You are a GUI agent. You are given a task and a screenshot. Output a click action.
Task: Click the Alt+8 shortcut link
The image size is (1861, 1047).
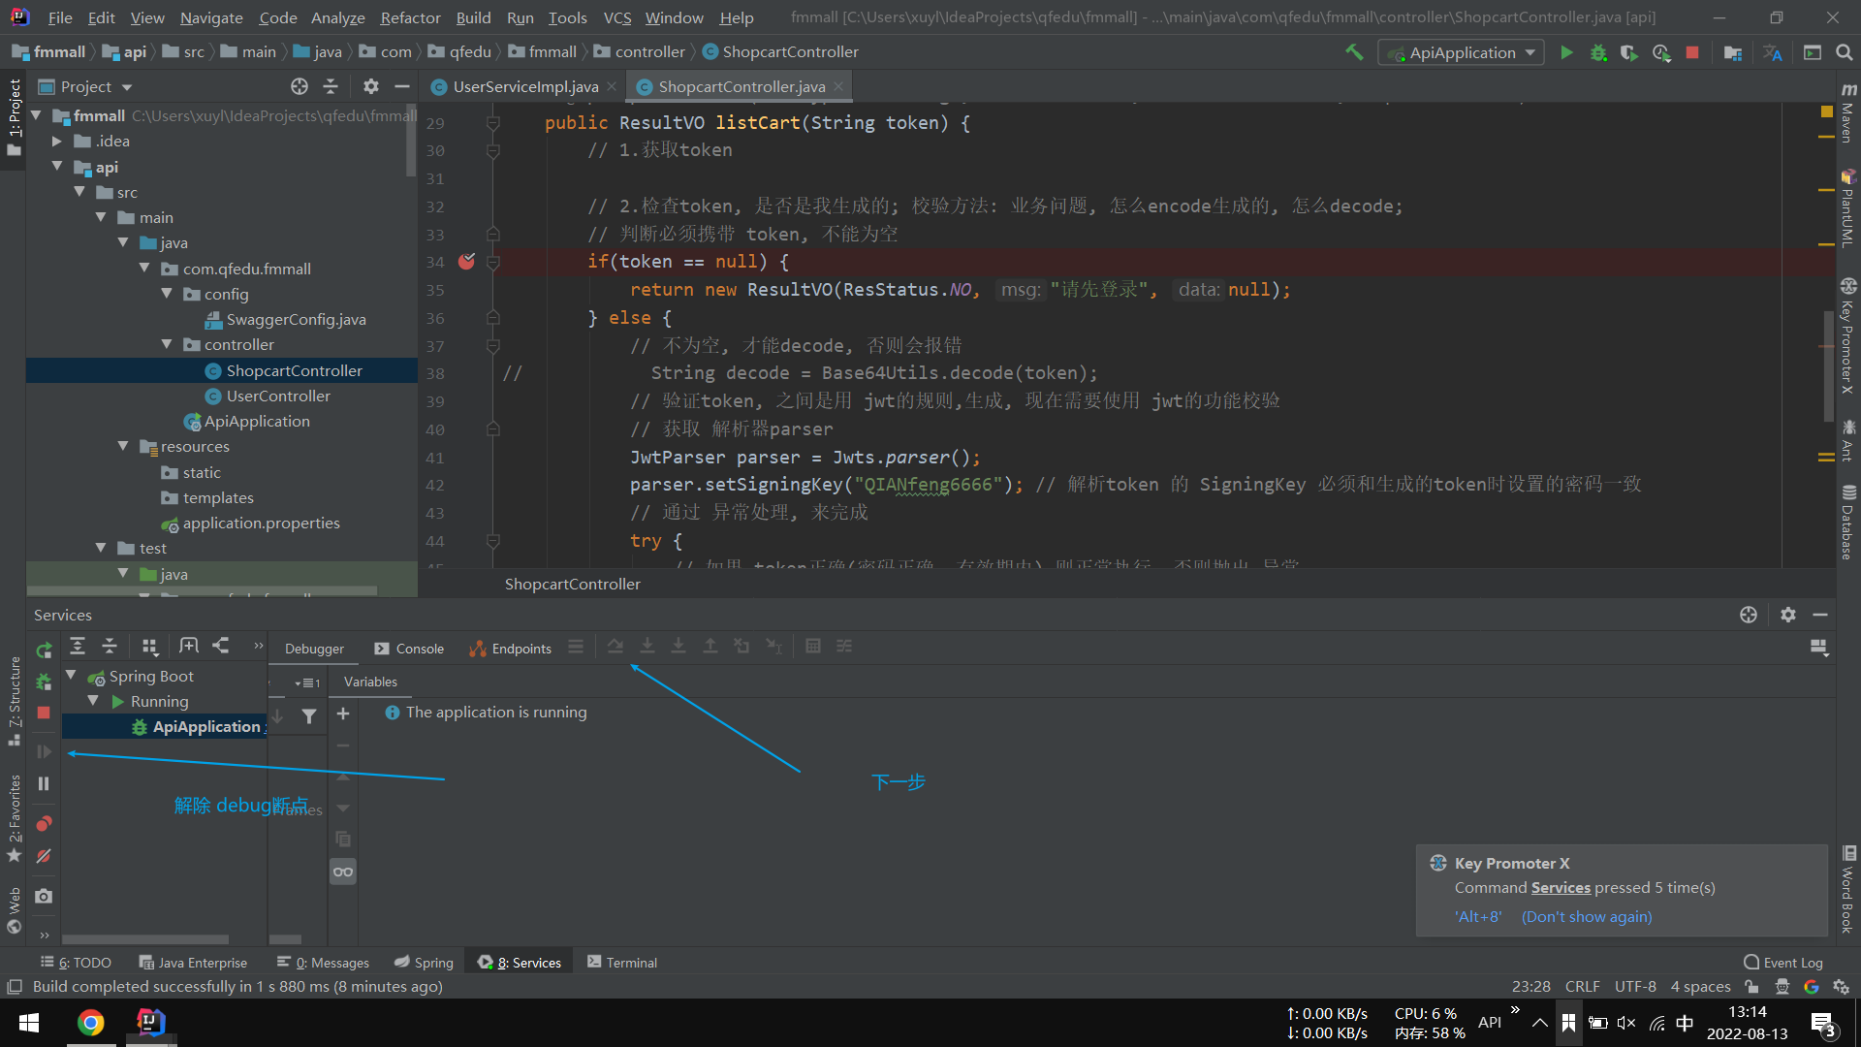point(1478,917)
